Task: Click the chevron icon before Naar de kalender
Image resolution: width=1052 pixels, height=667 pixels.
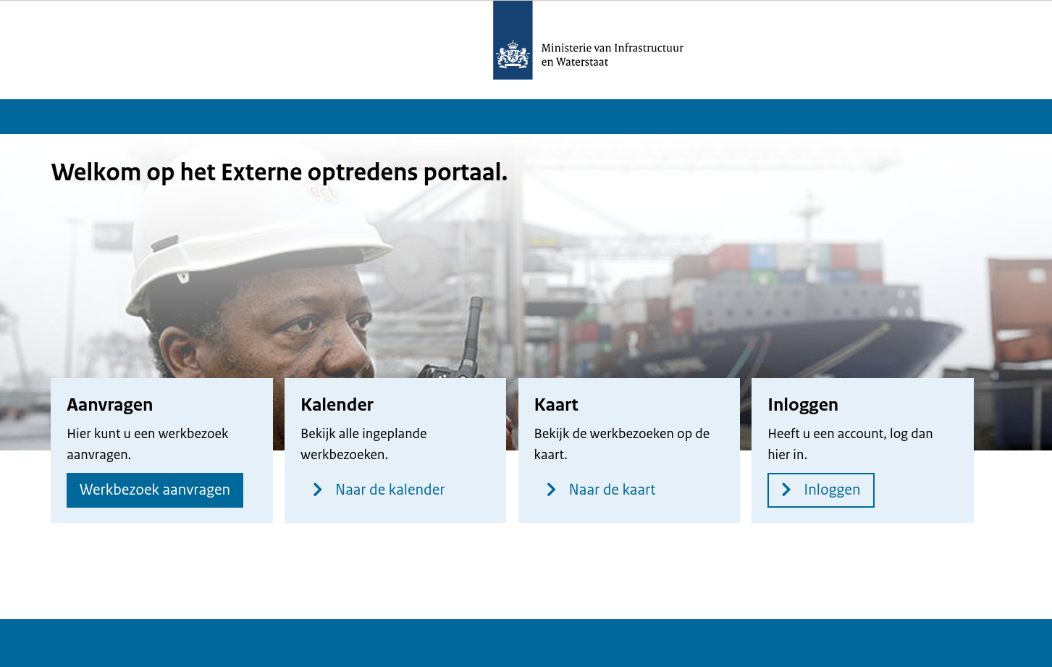Action: 317,490
